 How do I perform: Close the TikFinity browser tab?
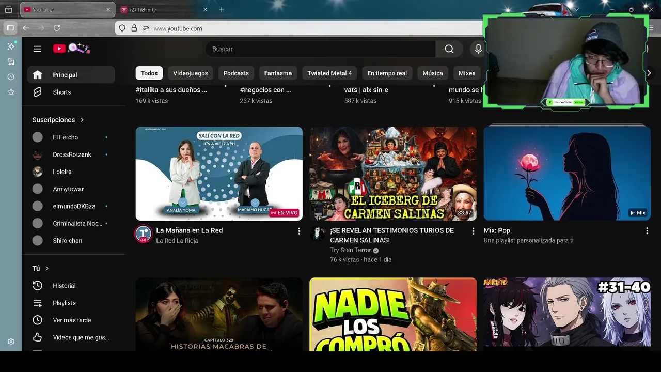[206, 10]
